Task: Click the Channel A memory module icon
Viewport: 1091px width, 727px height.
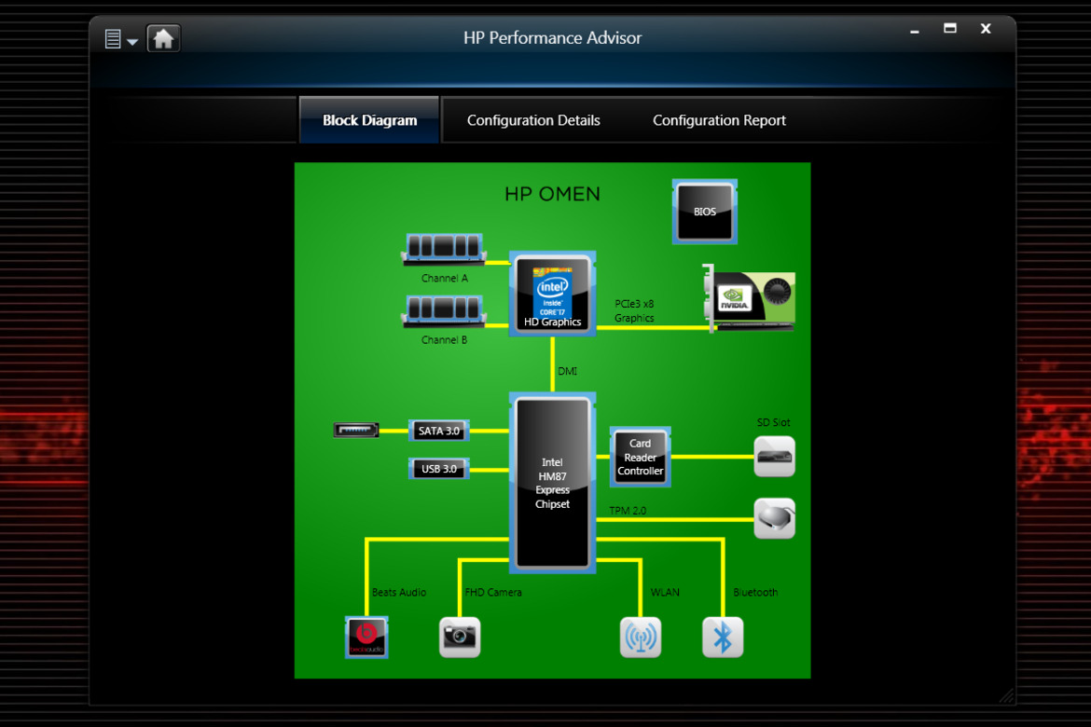Action: click(444, 249)
